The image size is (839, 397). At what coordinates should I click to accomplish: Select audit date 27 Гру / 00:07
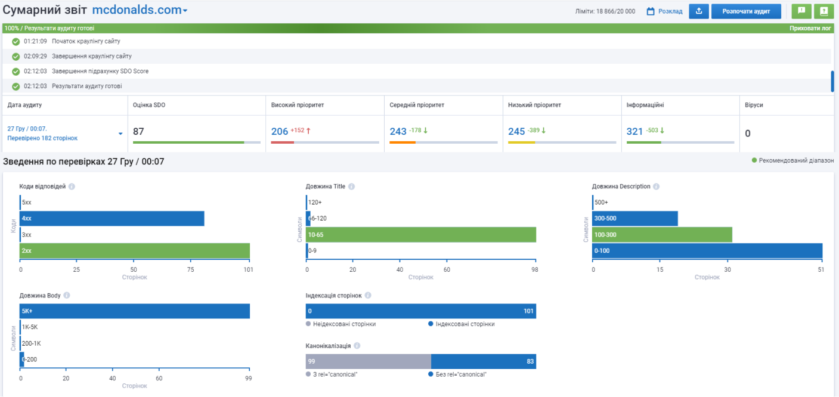(27, 128)
